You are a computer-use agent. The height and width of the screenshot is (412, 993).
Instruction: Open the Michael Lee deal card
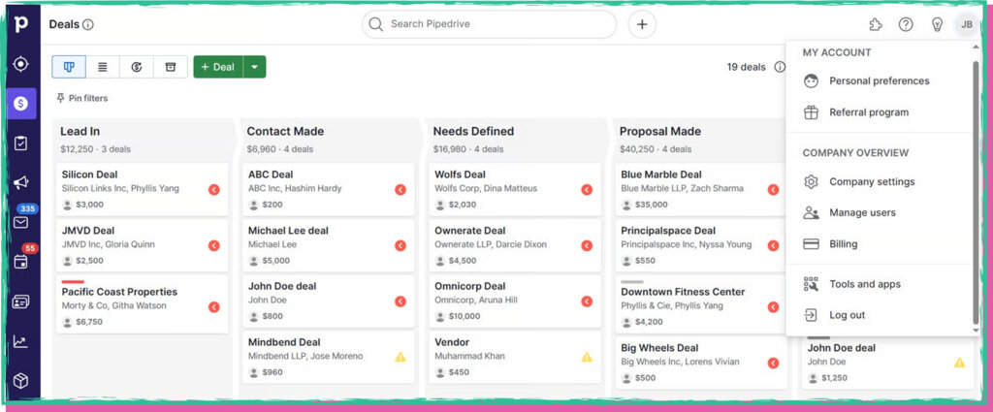(329, 245)
